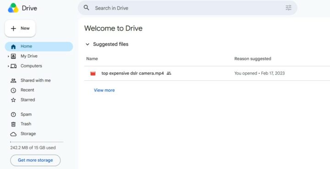Click the plus icon in New button
Image resolution: width=330 pixels, height=169 pixels.
coord(13,28)
